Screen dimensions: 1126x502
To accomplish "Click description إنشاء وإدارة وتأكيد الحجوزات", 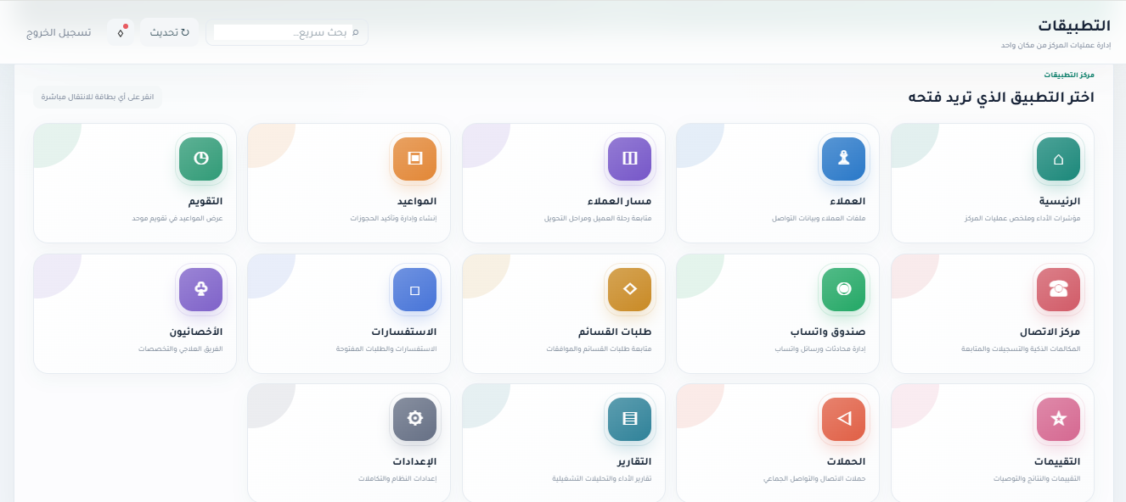I will tap(393, 219).
